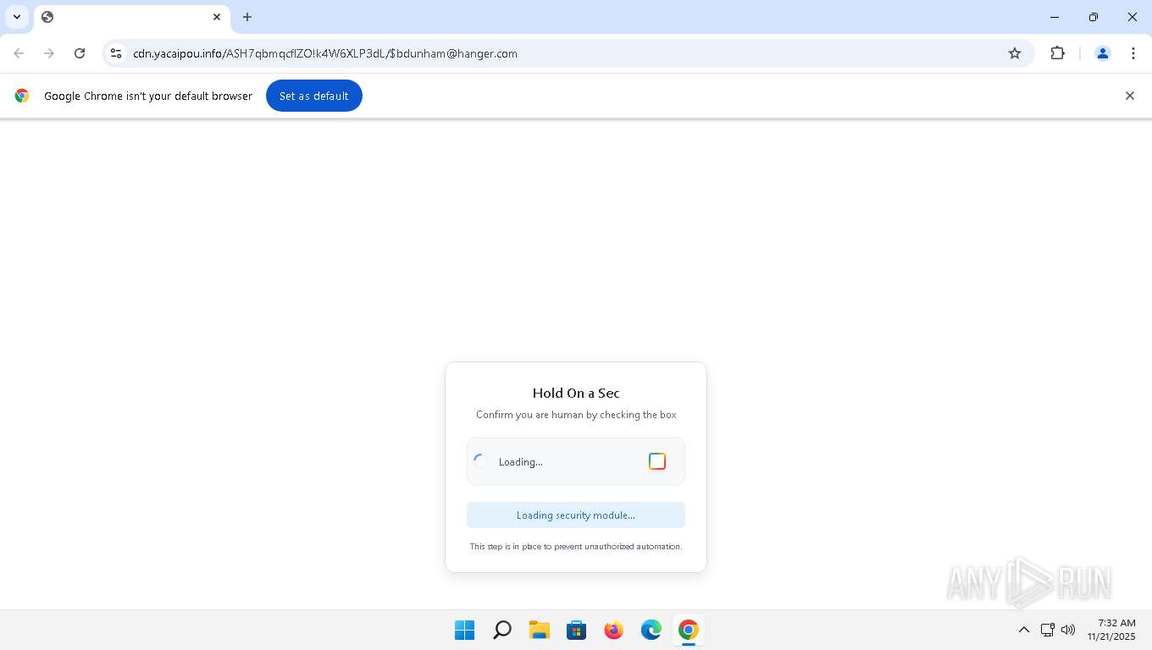Screen dimensions: 1152x650
Task: Dismiss the default browser notification bar
Action: click(x=1129, y=96)
